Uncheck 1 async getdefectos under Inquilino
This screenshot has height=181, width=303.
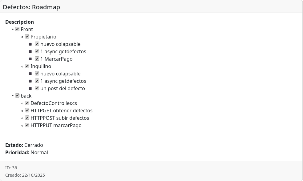37,81
